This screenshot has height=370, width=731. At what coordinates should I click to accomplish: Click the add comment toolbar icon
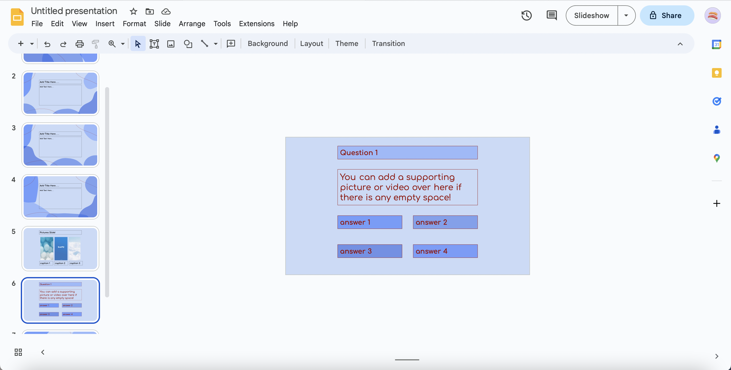click(231, 44)
